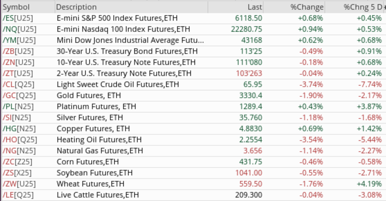Viewport: 386px width, 201px height.
Task: Click the /LE[Q25] live cattle symbol
Action: [18, 195]
